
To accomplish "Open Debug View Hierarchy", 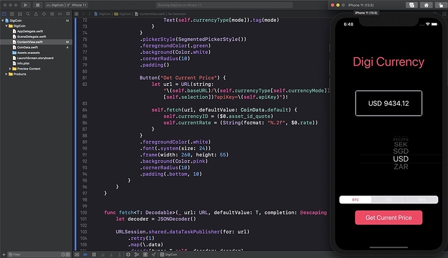I will [128, 254].
